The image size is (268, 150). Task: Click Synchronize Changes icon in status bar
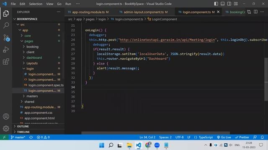click(31, 137)
